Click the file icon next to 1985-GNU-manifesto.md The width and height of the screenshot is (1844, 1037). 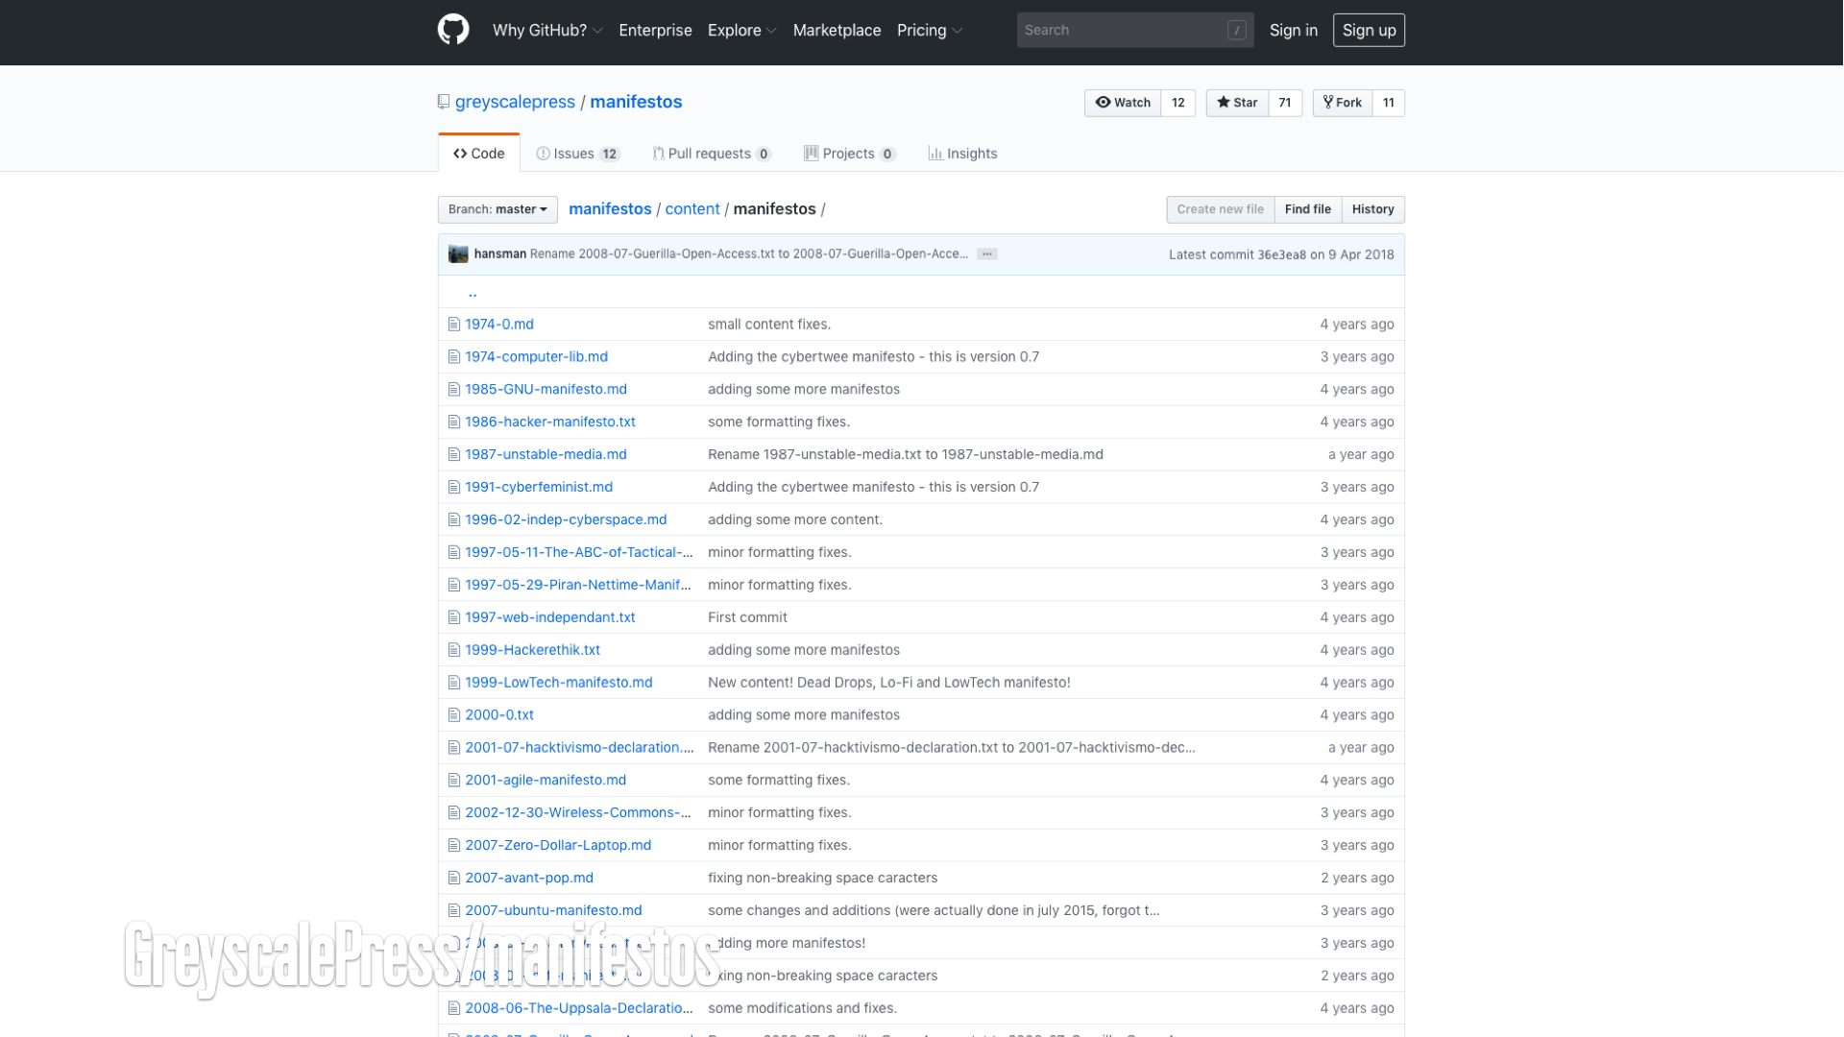454,390
